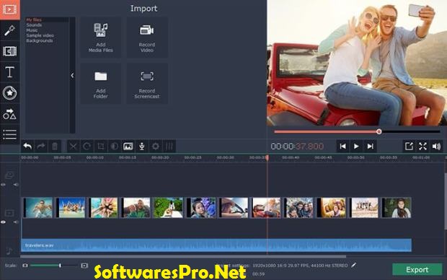Click the Record audio microphone icon
The height and width of the screenshot is (280, 447).
click(142, 146)
